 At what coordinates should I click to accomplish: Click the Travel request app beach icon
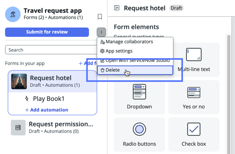(x=13, y=14)
